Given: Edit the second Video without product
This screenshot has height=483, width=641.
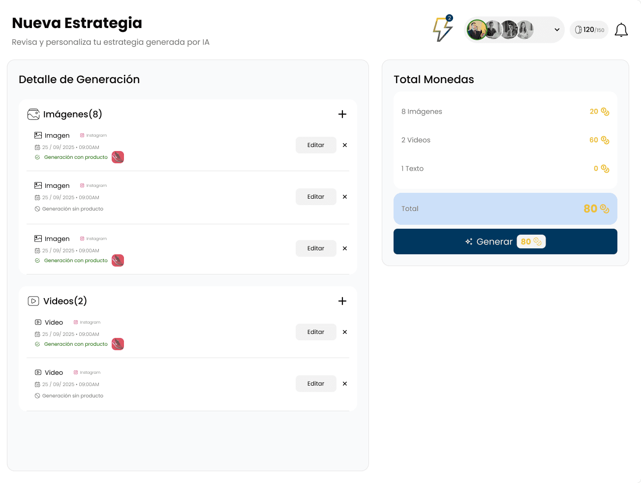Looking at the screenshot, I should (316, 384).
